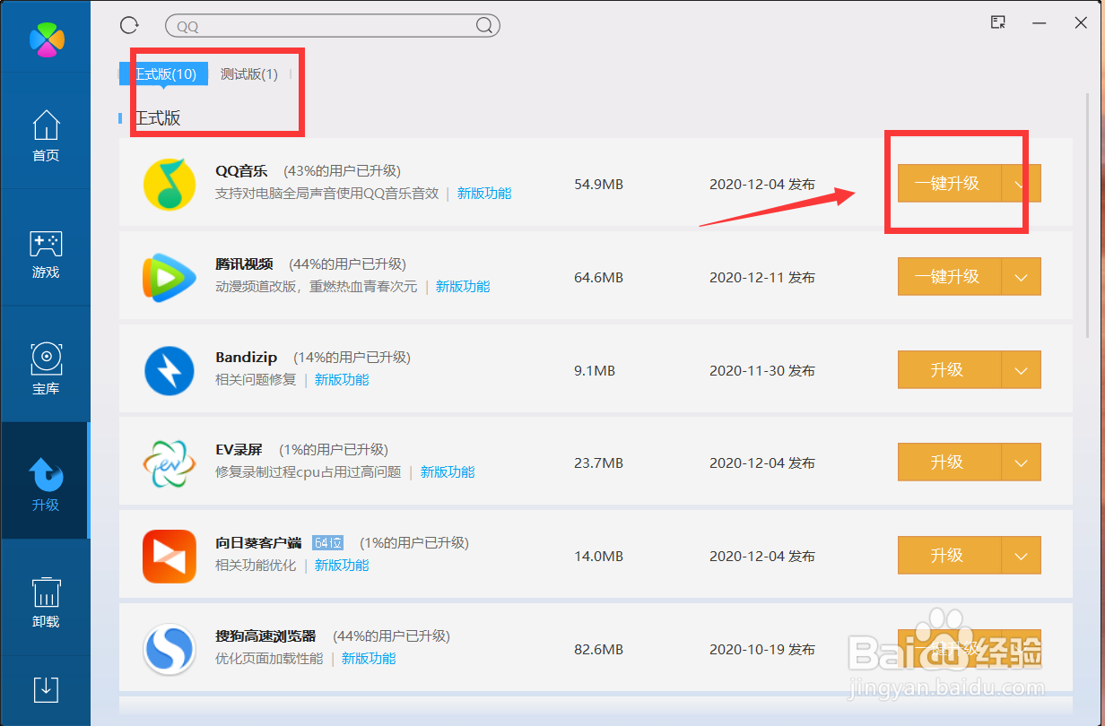Click the QQ音乐 app icon

point(170,183)
